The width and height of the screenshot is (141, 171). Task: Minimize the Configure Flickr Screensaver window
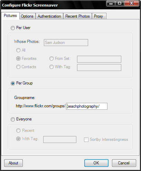pos(111,3)
